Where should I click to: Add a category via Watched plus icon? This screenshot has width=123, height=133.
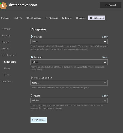click(105, 41)
